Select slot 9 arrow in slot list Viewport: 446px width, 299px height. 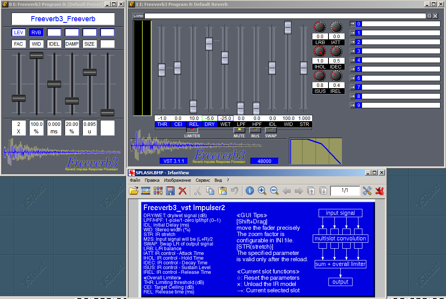353,105
